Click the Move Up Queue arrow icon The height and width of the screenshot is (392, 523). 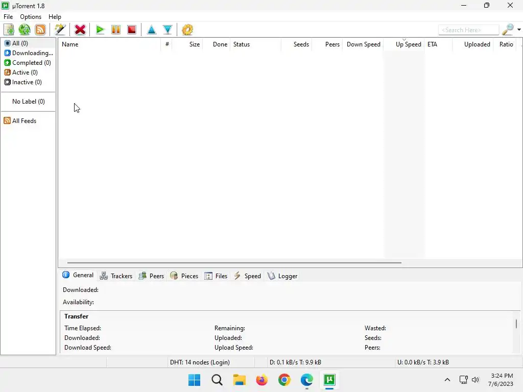click(x=151, y=30)
